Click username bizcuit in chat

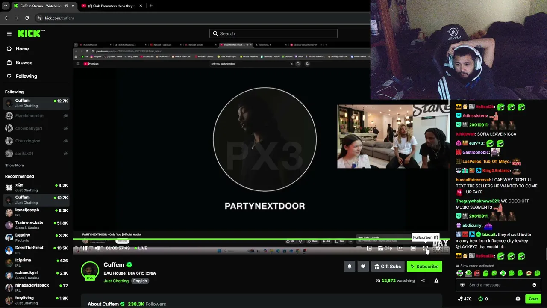(x=489, y=234)
